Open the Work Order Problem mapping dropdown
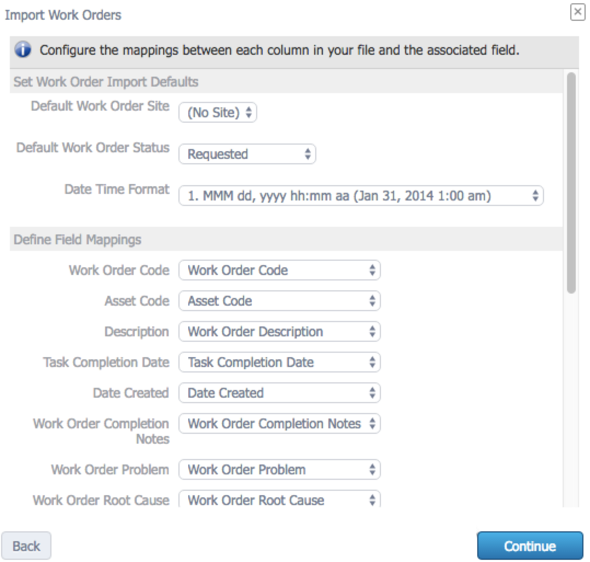The width and height of the screenshot is (590, 562). (280, 469)
